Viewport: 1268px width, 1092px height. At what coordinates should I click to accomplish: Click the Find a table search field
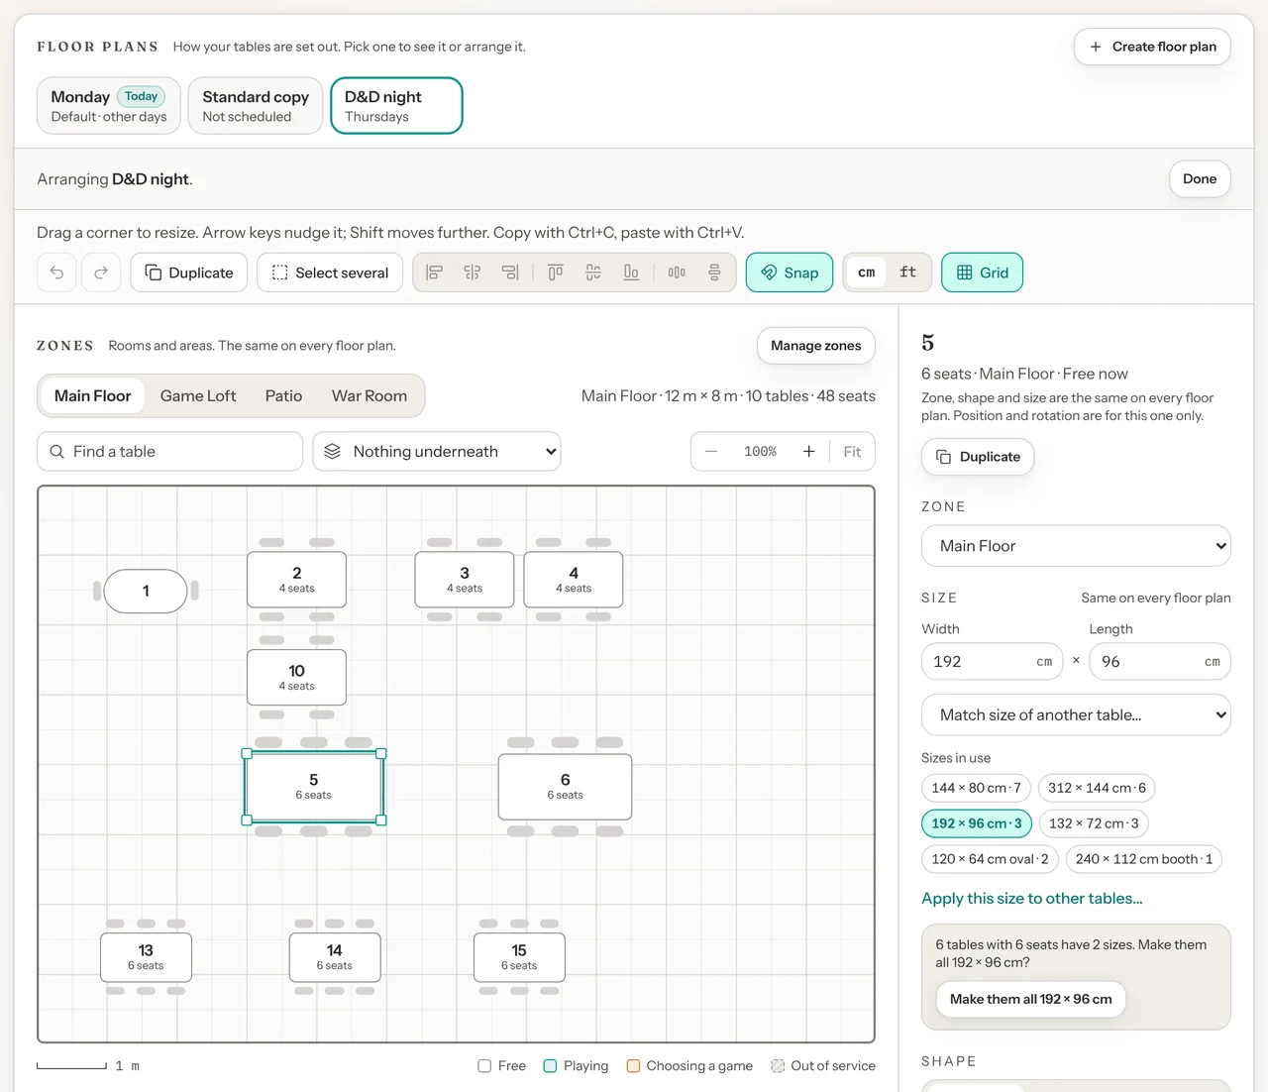(x=170, y=451)
